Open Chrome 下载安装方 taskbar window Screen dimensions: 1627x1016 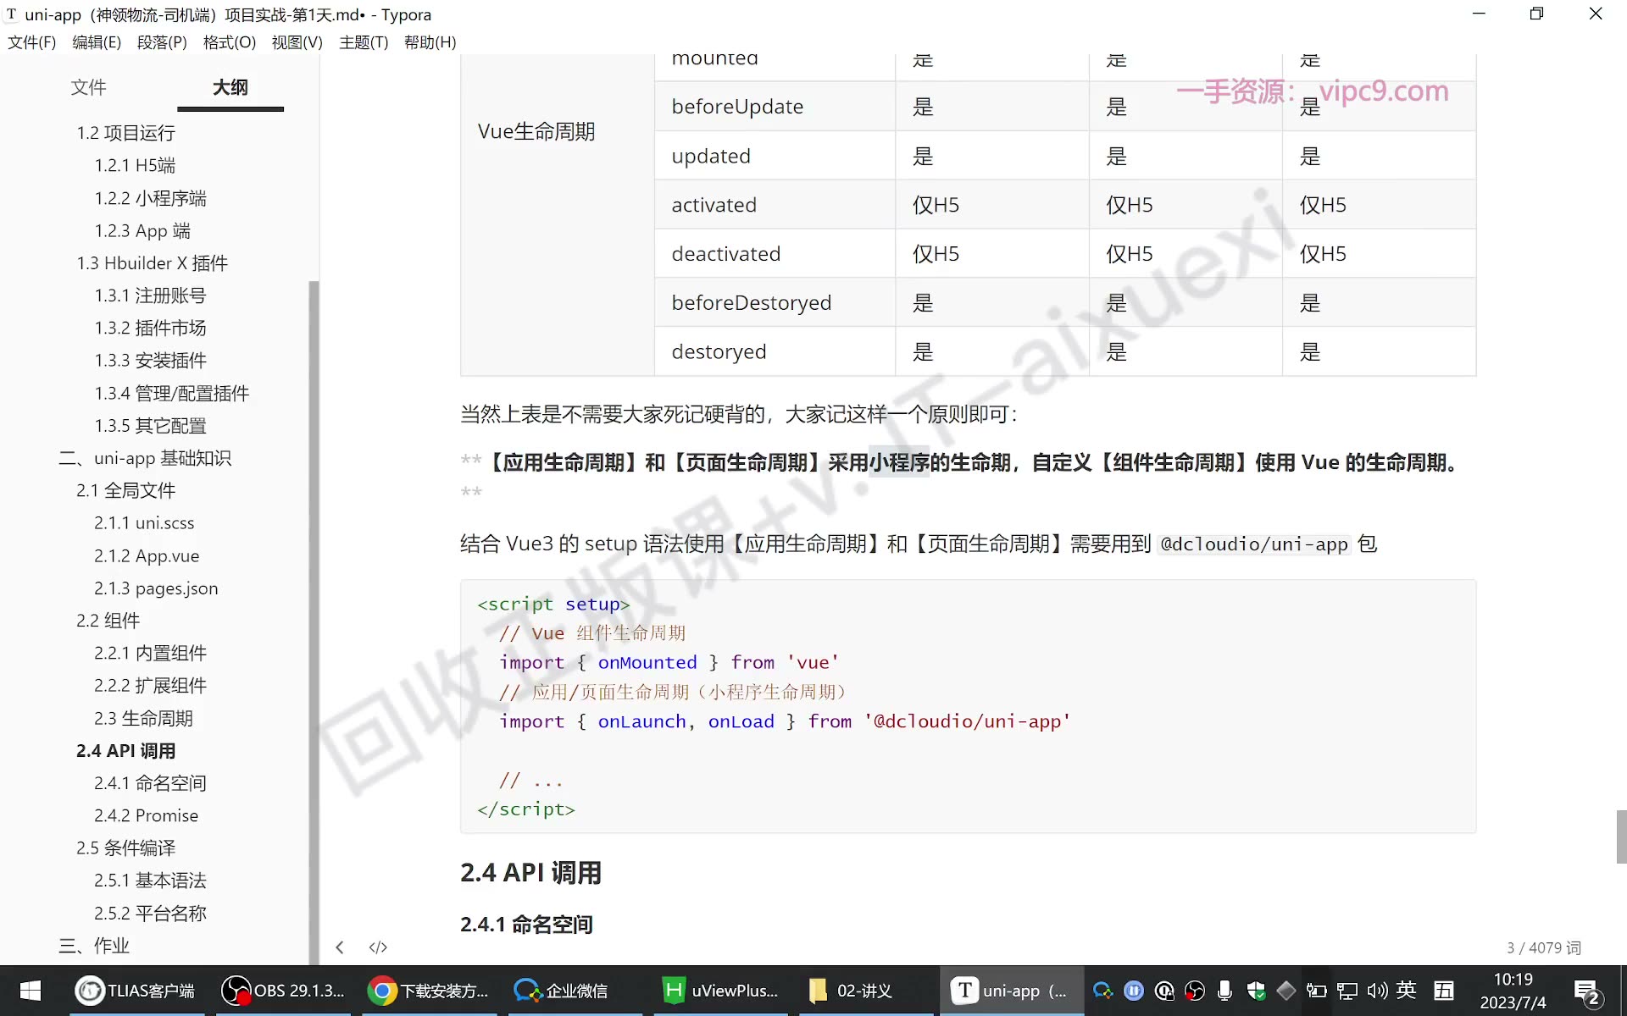(x=429, y=991)
